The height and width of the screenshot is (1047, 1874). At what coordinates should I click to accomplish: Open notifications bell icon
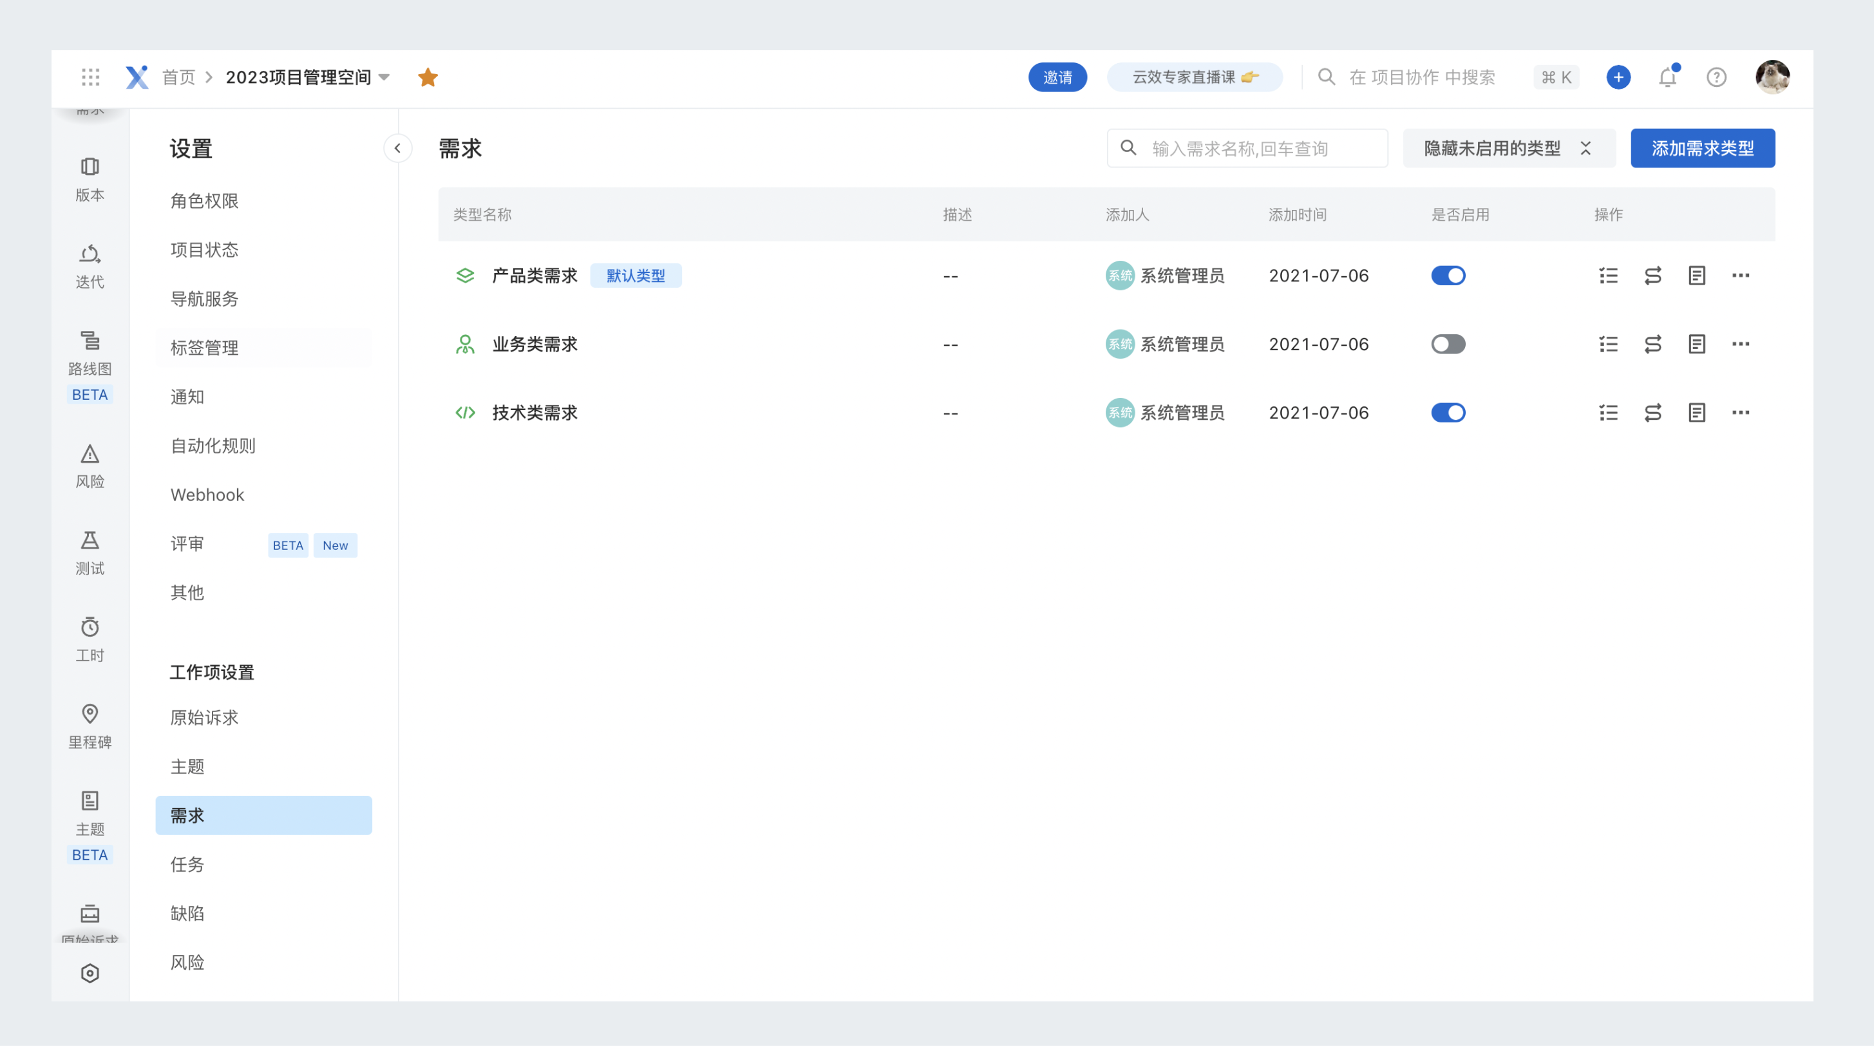pyautogui.click(x=1667, y=77)
